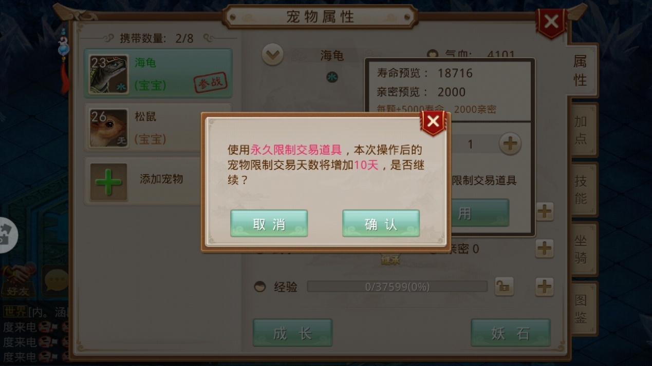Close the confirmation popup with red X

(433, 122)
